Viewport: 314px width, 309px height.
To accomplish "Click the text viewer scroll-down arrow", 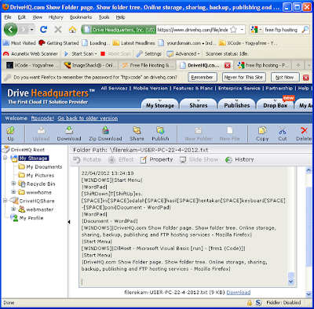I will [x=290, y=282].
